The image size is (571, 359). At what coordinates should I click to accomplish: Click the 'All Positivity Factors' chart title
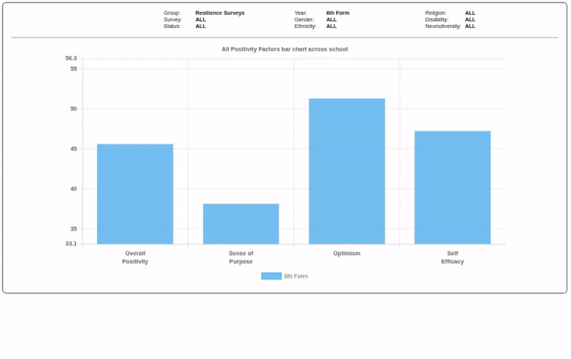click(284, 49)
